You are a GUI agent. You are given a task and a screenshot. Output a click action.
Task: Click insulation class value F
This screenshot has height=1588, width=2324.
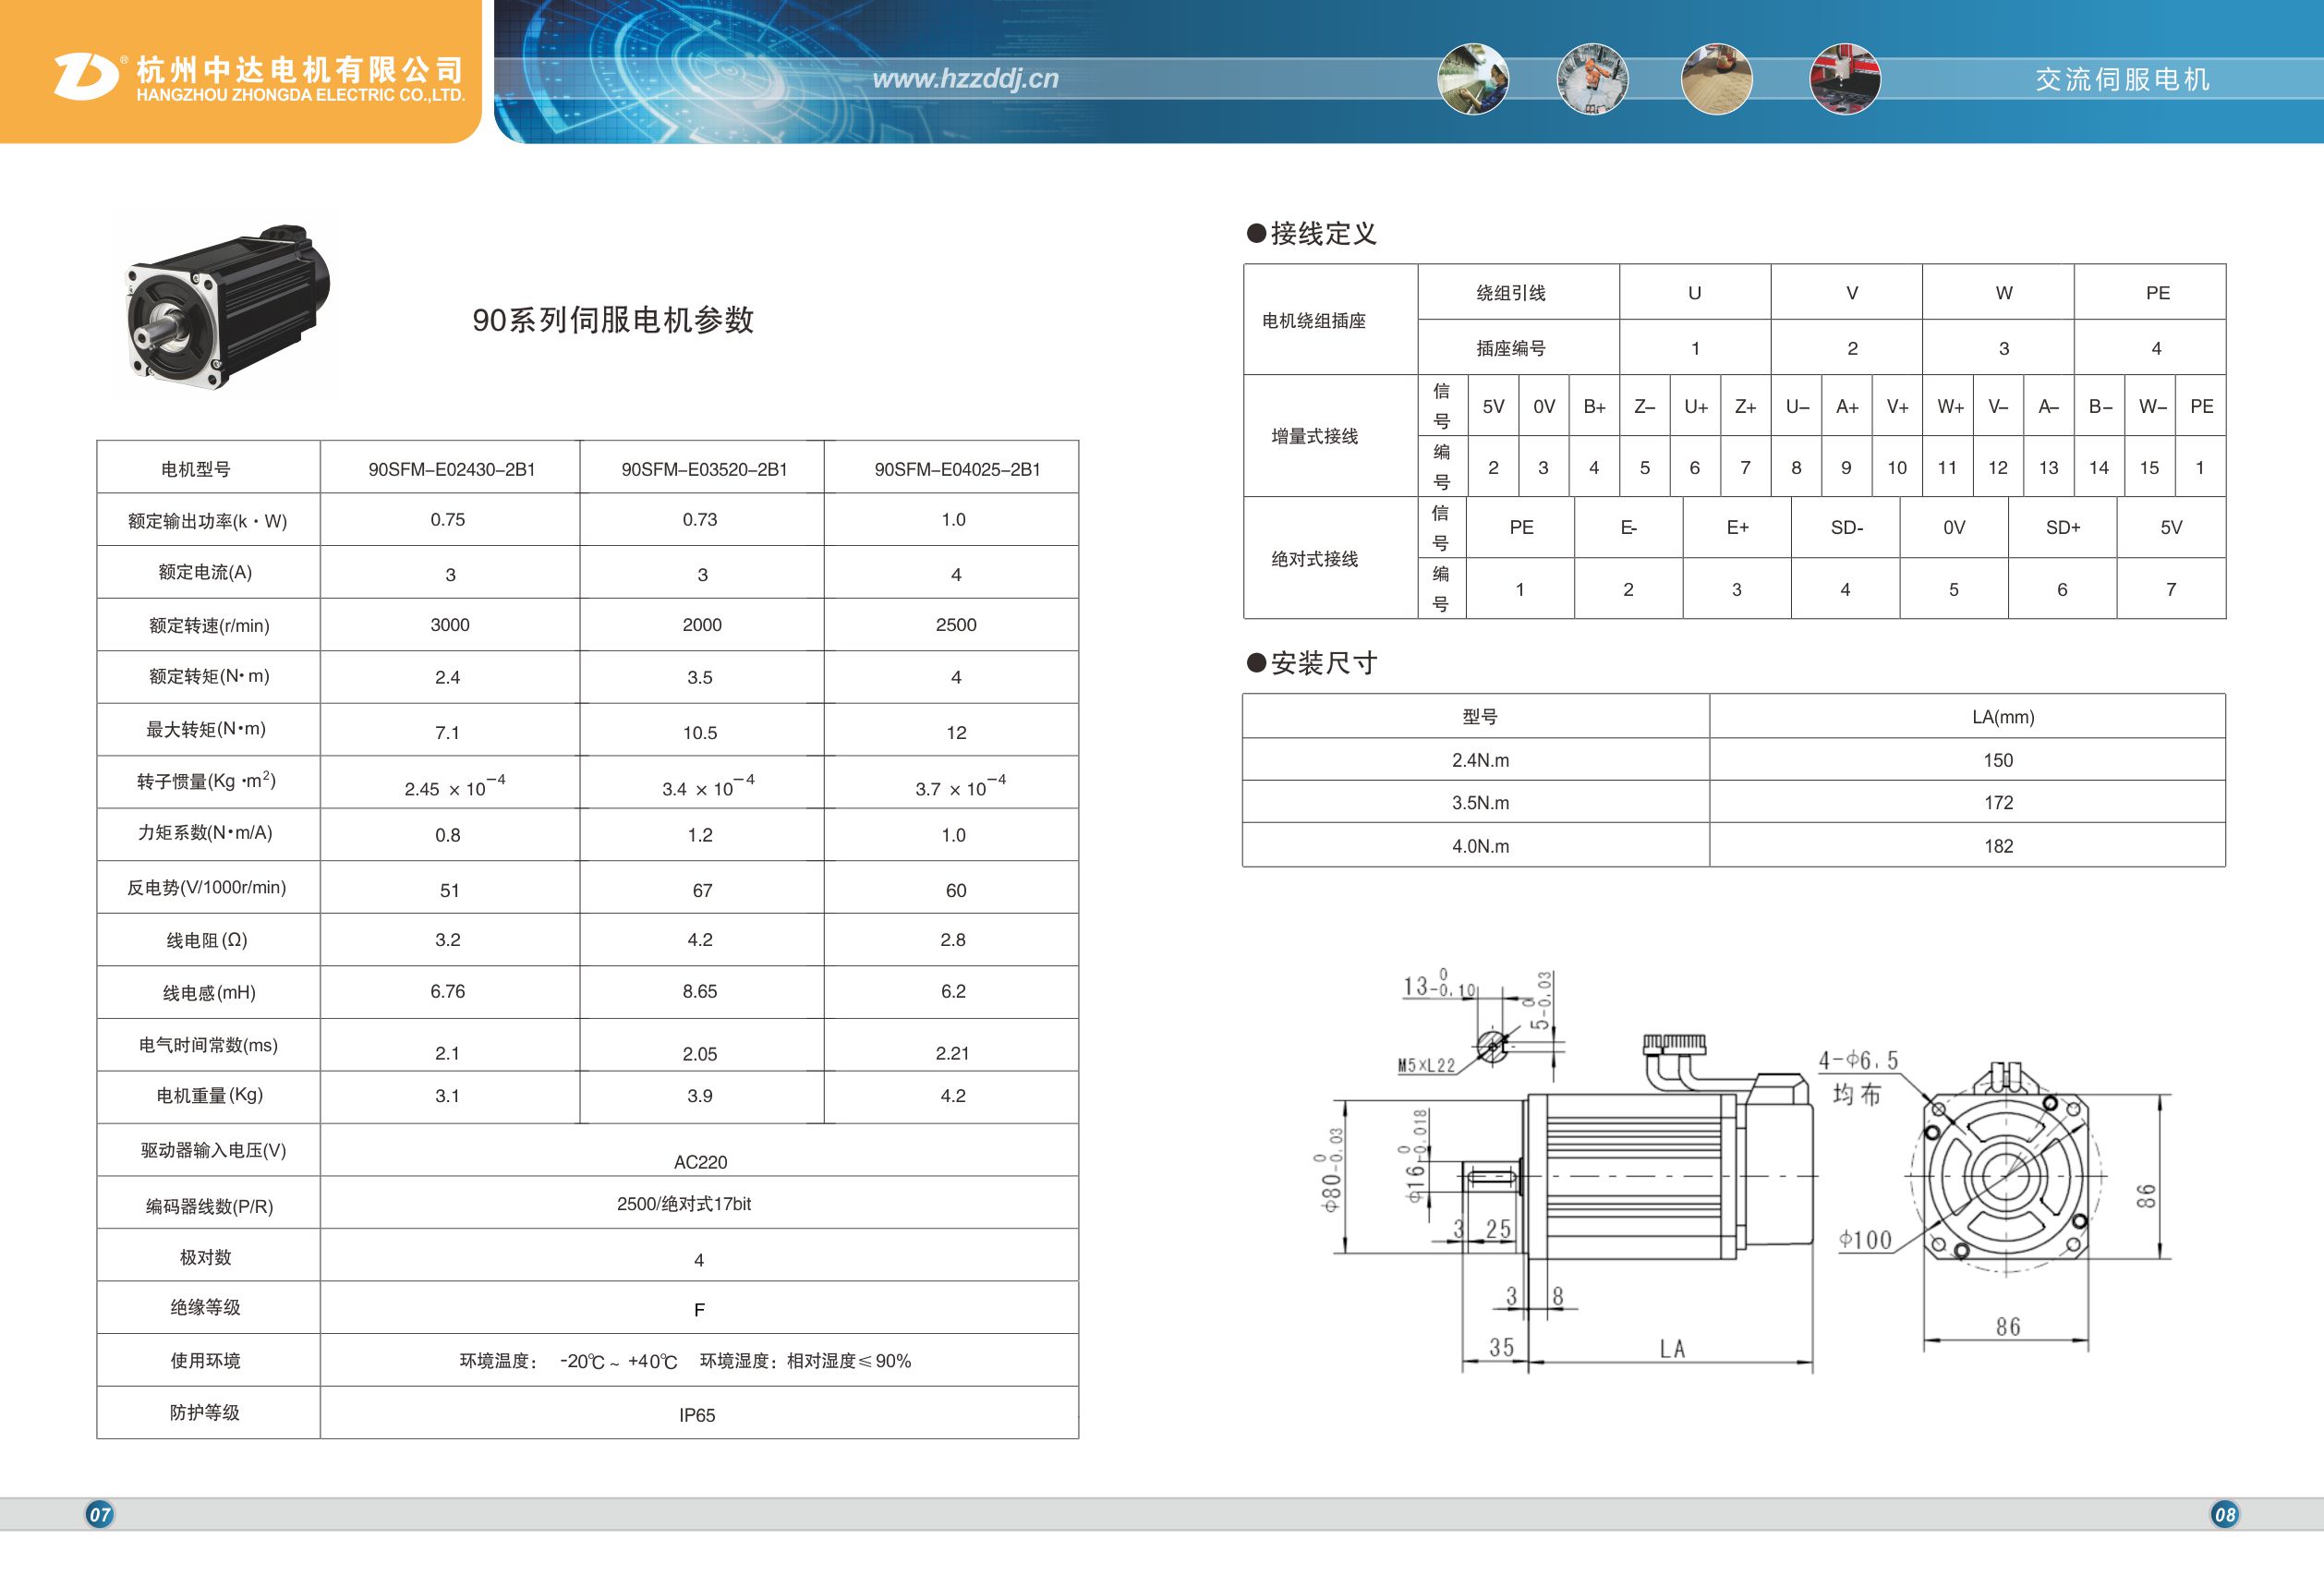point(699,1309)
